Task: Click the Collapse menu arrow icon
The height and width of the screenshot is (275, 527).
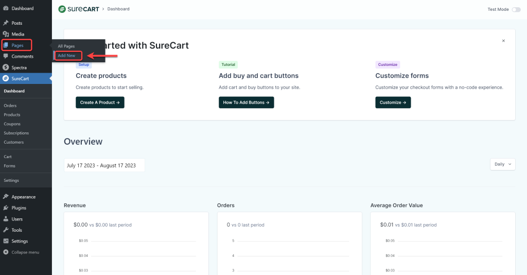Action: [x=6, y=252]
